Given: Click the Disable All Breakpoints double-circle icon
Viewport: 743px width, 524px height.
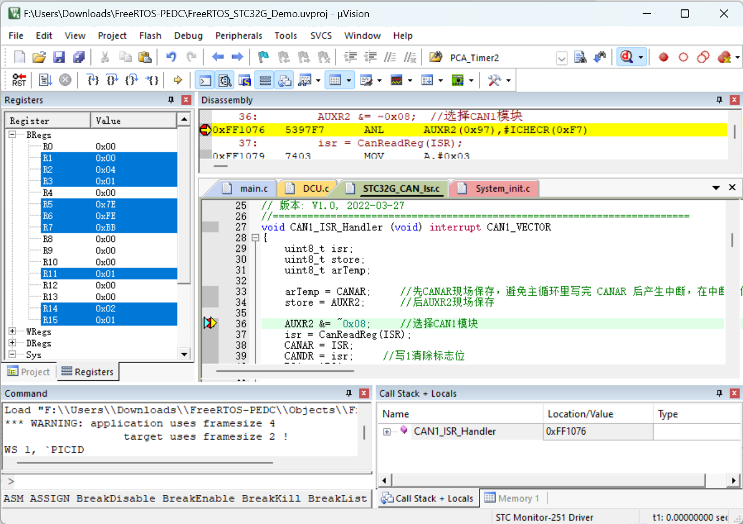Looking at the screenshot, I should 703,57.
